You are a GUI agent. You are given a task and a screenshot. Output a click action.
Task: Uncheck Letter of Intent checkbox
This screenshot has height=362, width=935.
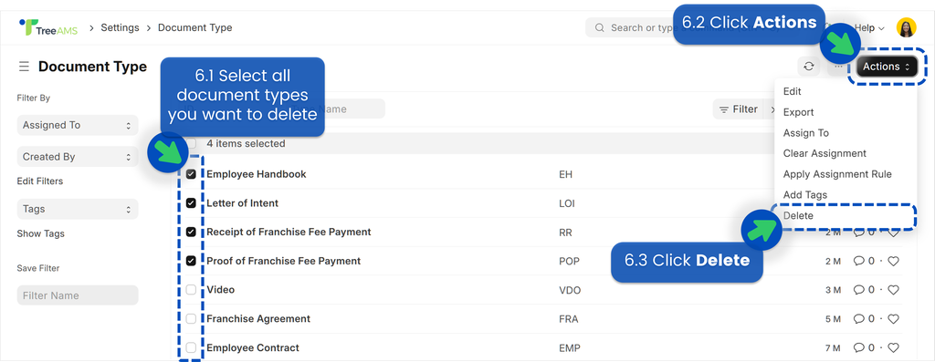191,203
